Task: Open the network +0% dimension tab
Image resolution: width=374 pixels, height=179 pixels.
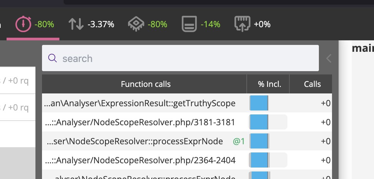Action: [x=253, y=24]
